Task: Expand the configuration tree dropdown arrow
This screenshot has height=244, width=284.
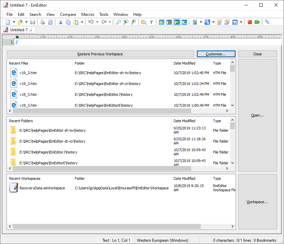Action: tap(201, 22)
